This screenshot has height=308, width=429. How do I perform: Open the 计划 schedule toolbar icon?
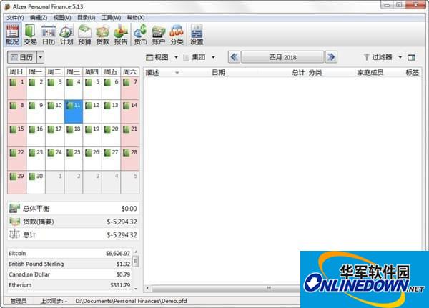(66, 34)
